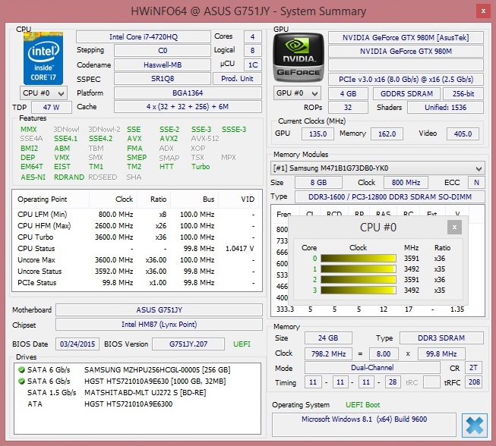Viewport: 496px width, 446px height.
Task: Click the SSPEC SR1Q8 field
Action: 163,79
